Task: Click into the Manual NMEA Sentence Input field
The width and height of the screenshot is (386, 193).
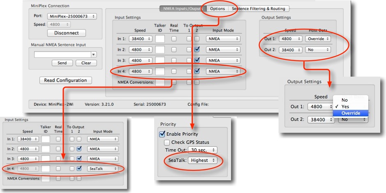Action: pos(62,54)
